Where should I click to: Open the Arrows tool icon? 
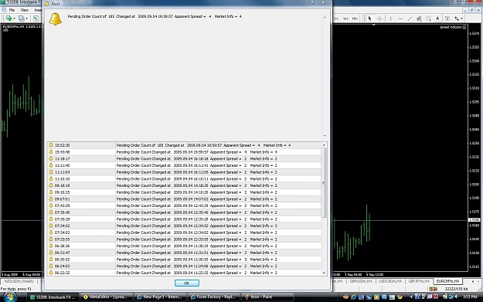click(x=457, y=19)
